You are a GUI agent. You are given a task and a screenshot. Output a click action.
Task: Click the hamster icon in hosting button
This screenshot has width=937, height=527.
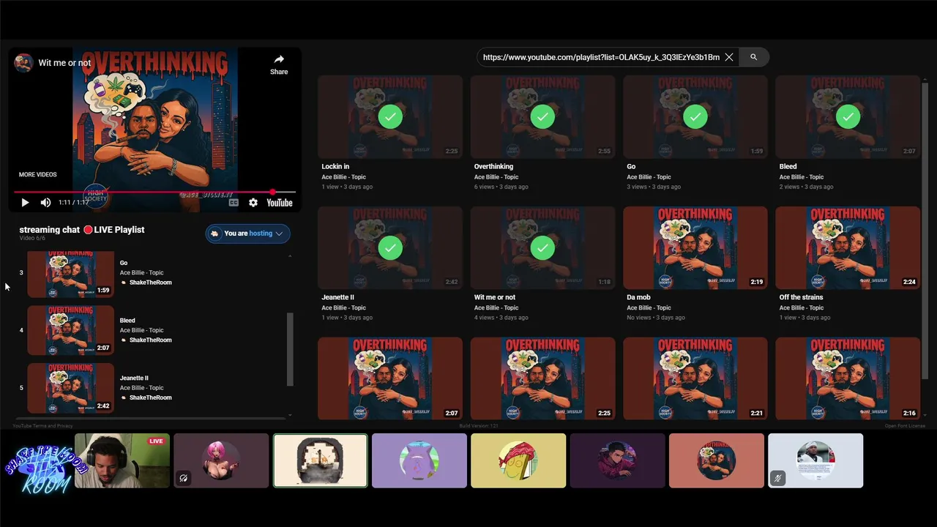click(215, 233)
